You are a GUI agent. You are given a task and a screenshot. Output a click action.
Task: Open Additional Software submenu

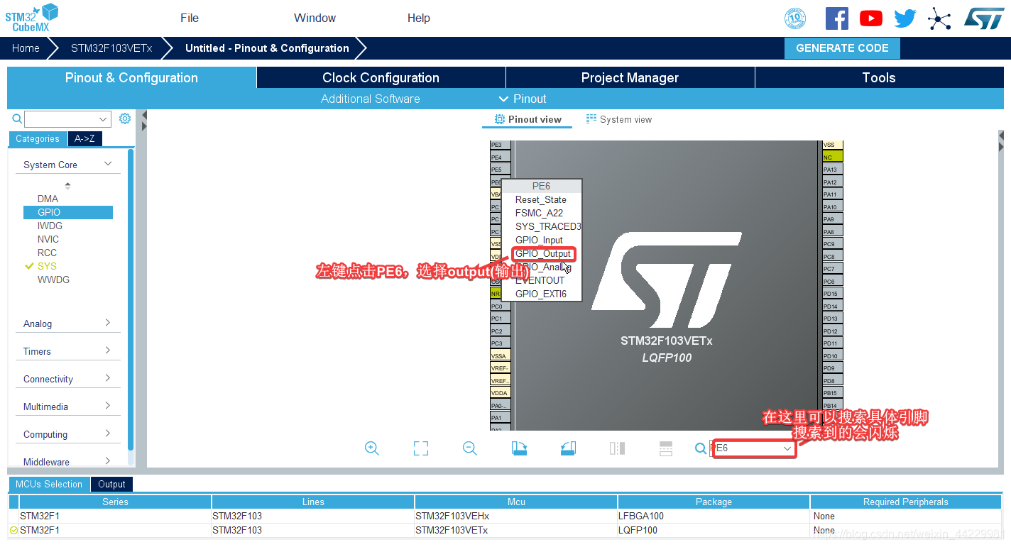pos(370,99)
